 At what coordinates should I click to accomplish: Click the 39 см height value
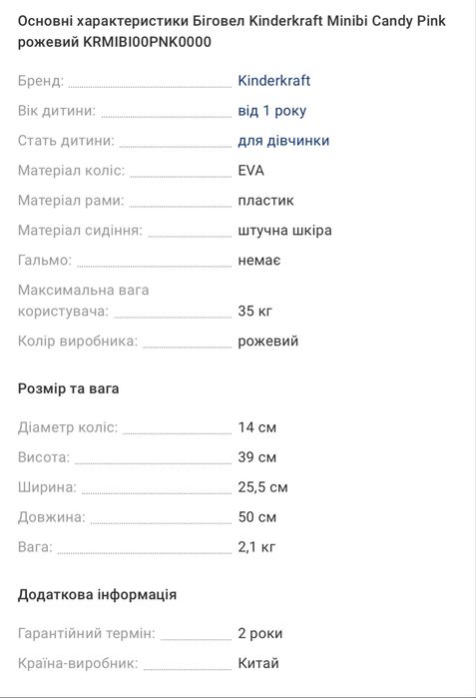(x=257, y=457)
